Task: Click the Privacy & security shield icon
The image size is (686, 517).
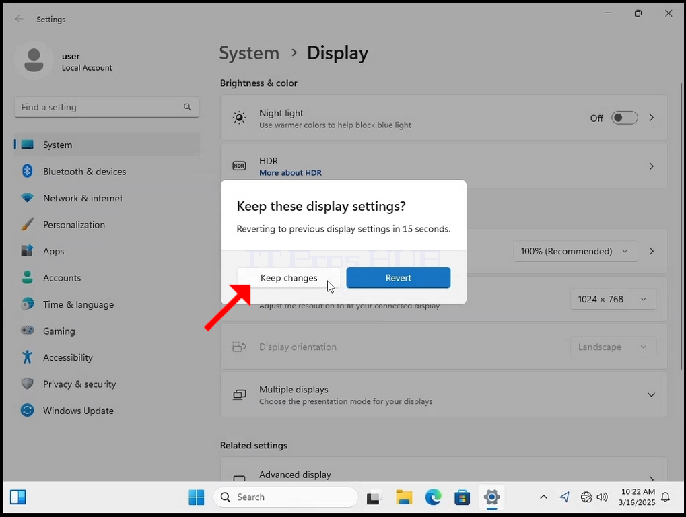Action: coord(27,384)
